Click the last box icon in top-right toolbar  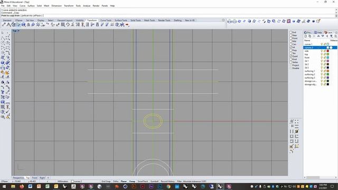318,21
